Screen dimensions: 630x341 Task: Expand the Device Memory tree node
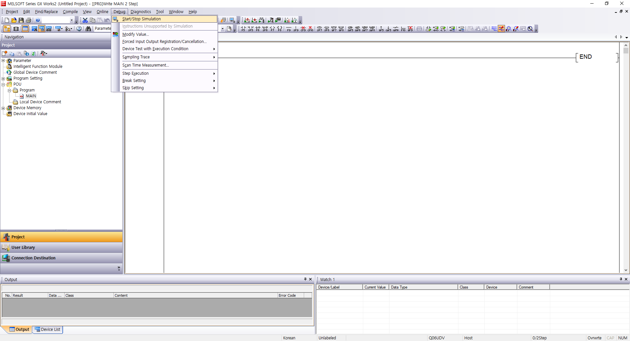pyautogui.click(x=3, y=108)
